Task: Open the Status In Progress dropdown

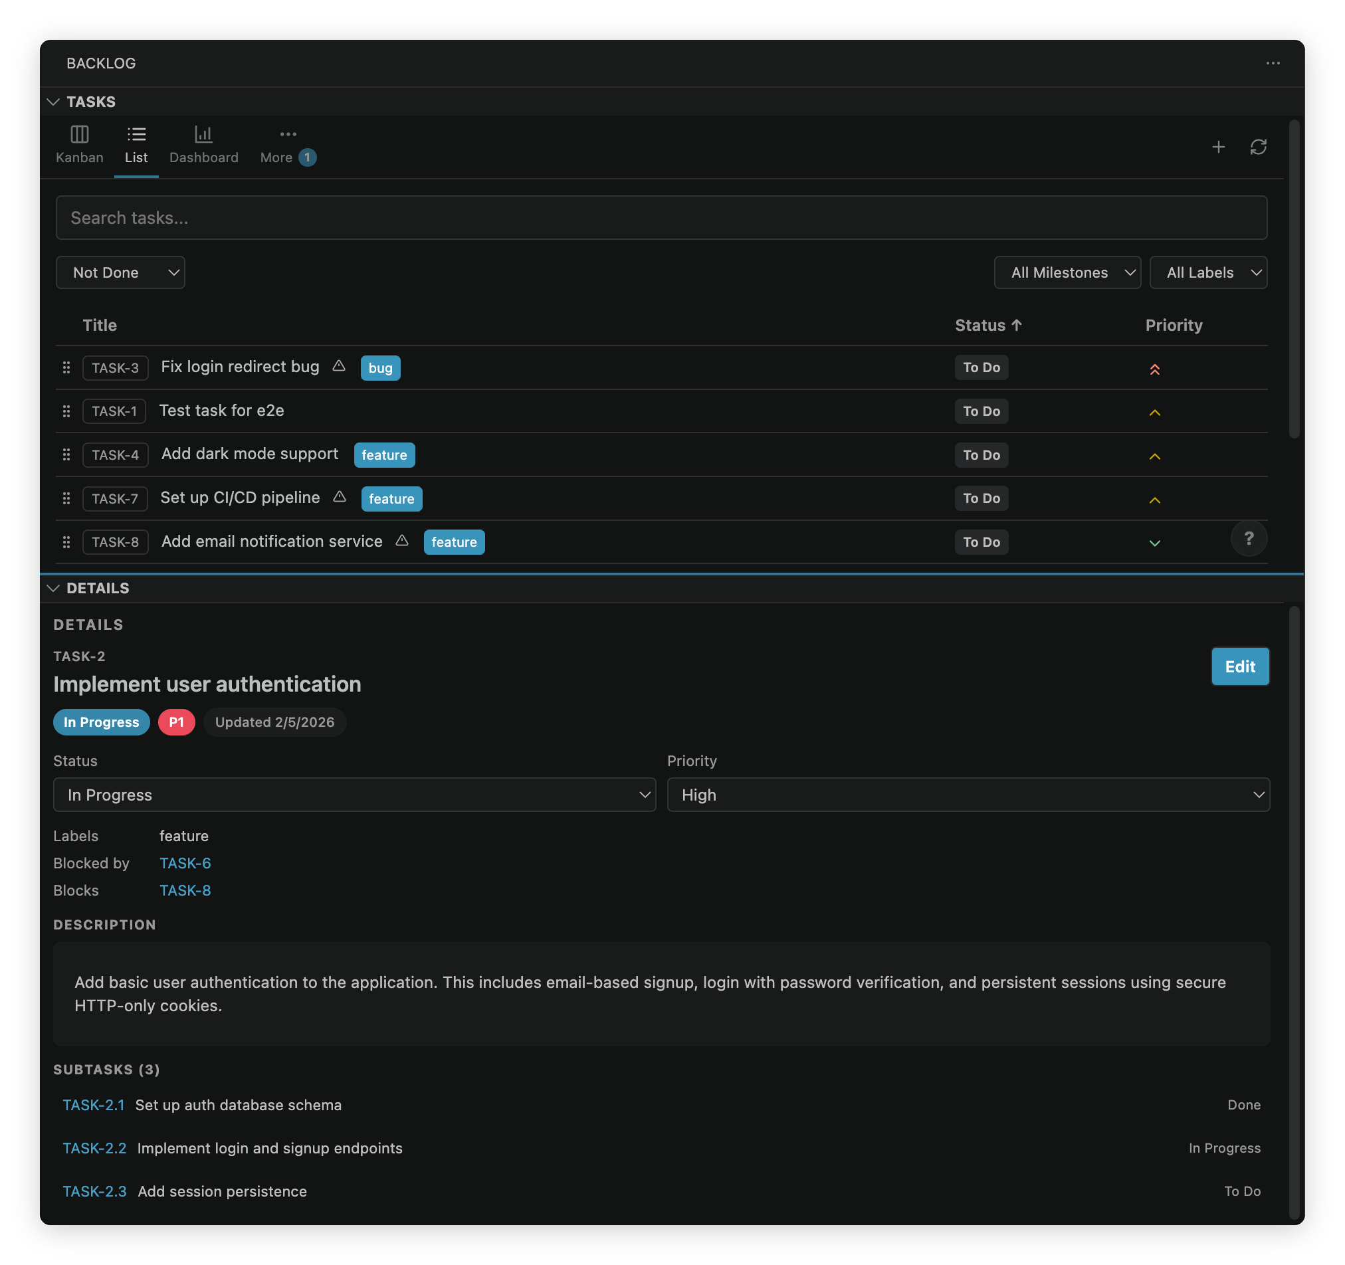Action: [354, 794]
